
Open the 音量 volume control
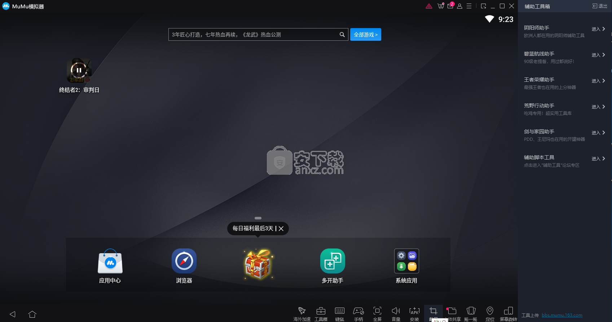[x=396, y=311]
